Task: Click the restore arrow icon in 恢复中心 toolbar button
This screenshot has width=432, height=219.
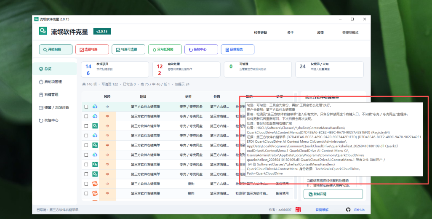Action: click(191, 50)
